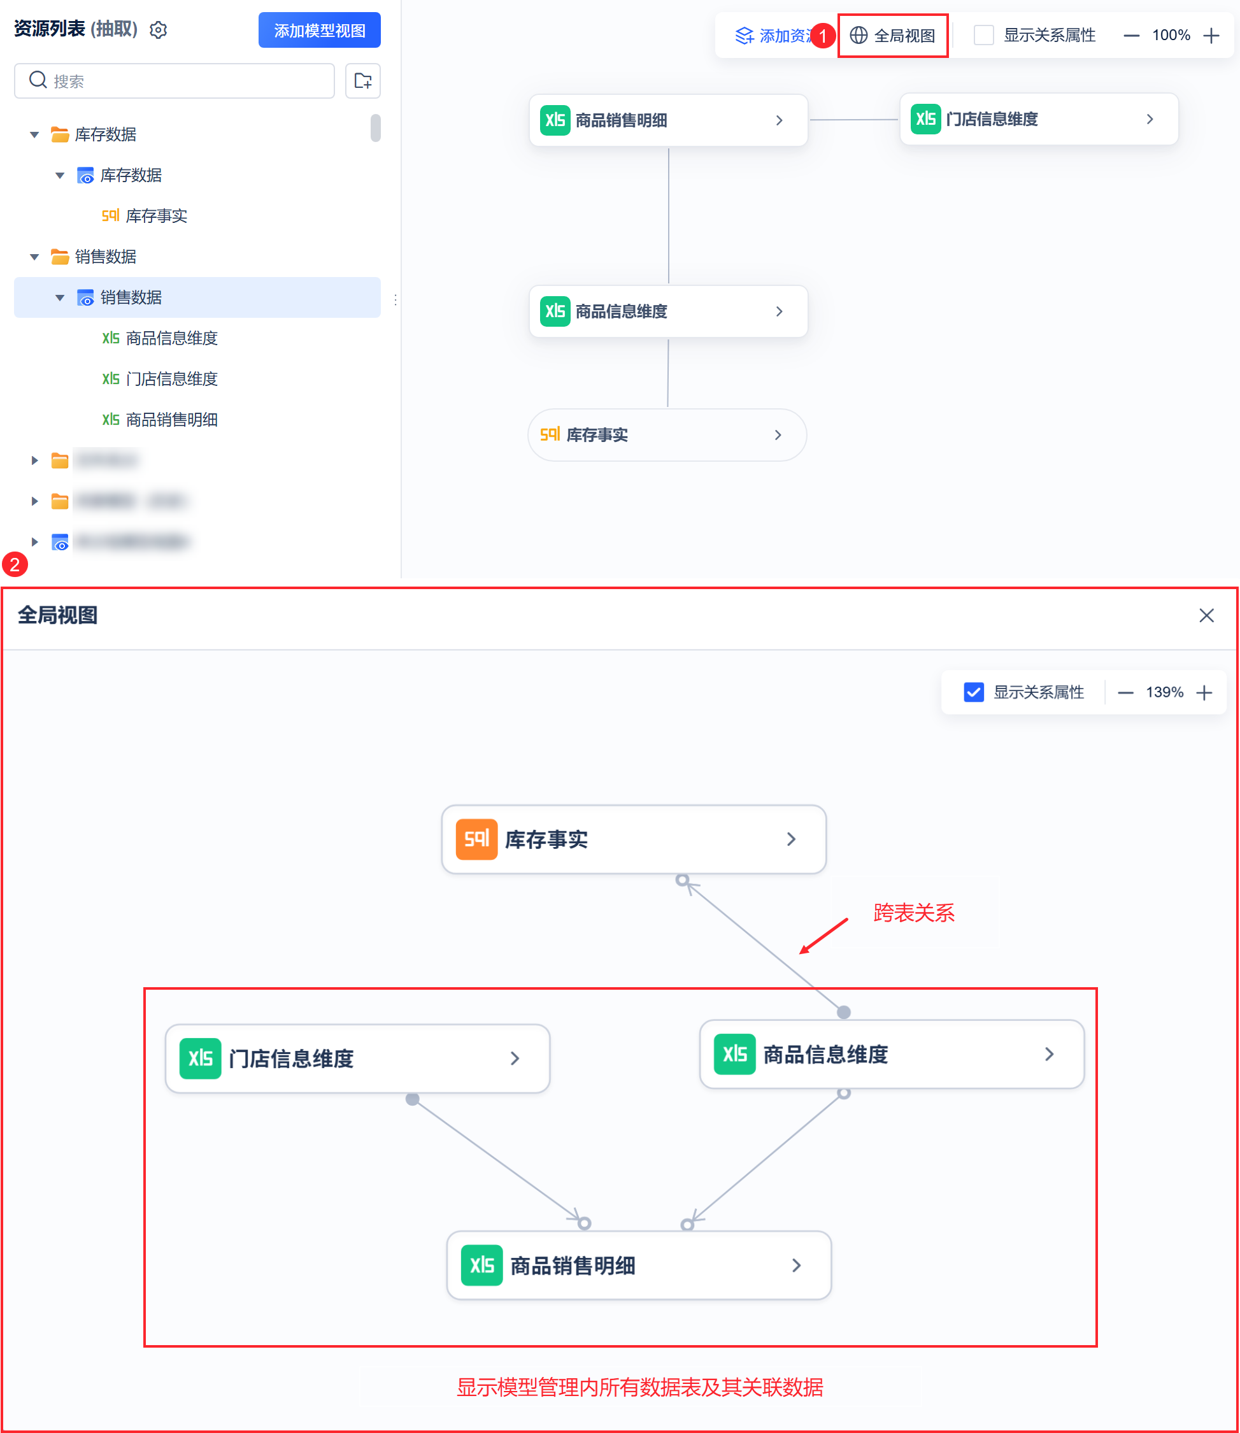Screen dimensions: 1240x1433
Task: Click the 添加模型视图 button
Action: pyautogui.click(x=319, y=31)
